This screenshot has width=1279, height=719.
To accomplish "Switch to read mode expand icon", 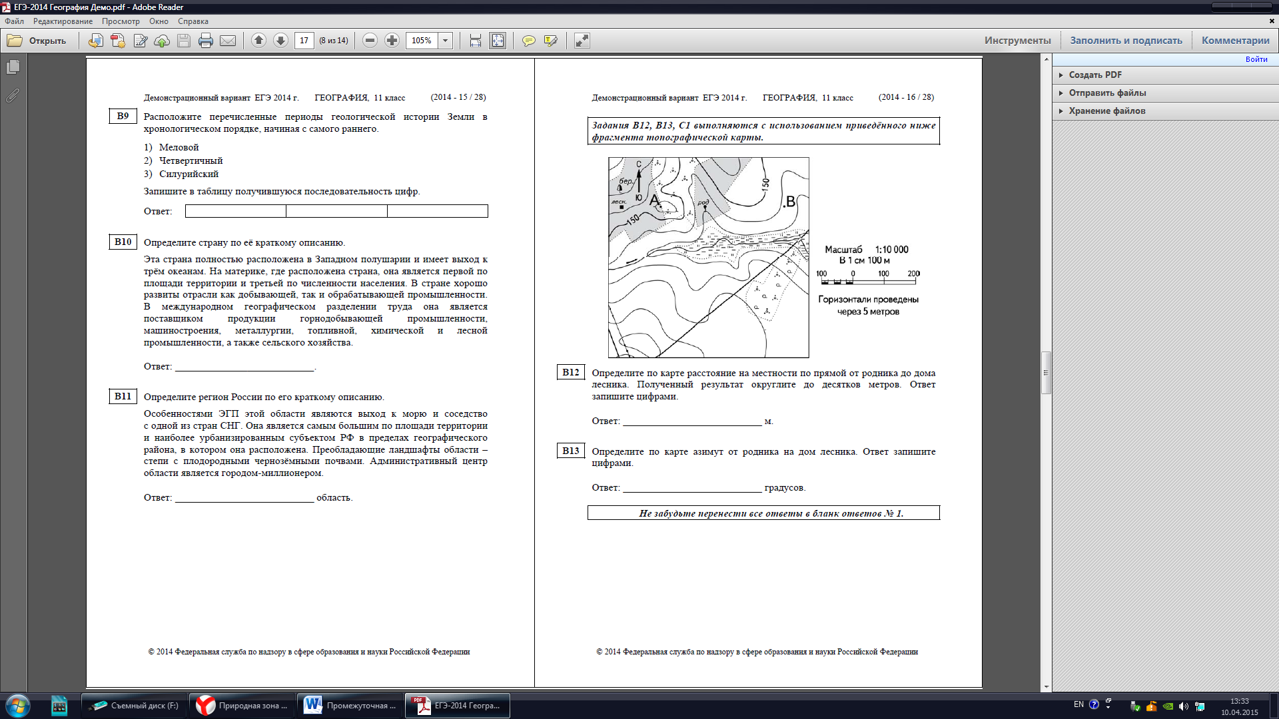I will point(582,41).
